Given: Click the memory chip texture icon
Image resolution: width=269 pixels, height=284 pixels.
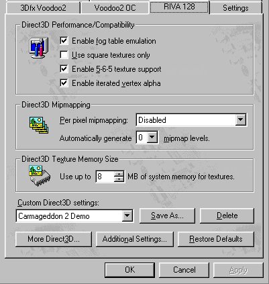Looking at the screenshot, I should click(40, 176).
